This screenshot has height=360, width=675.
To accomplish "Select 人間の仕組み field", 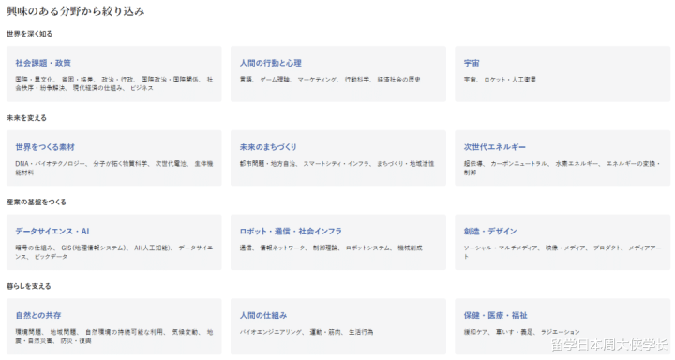I will click(337, 326).
